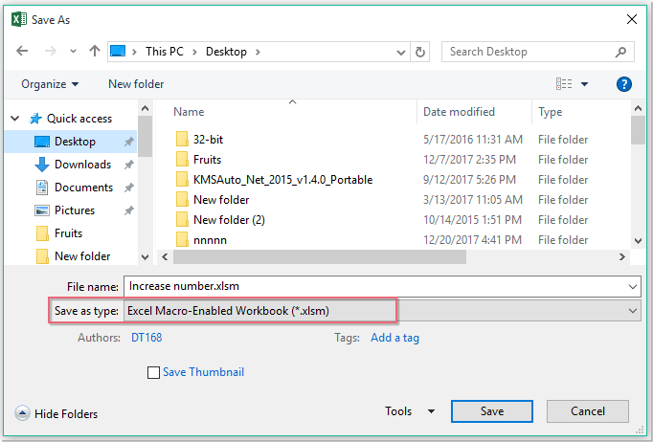Enable the Save Thumbnail checkbox
This screenshot has height=442, width=653.
154,372
